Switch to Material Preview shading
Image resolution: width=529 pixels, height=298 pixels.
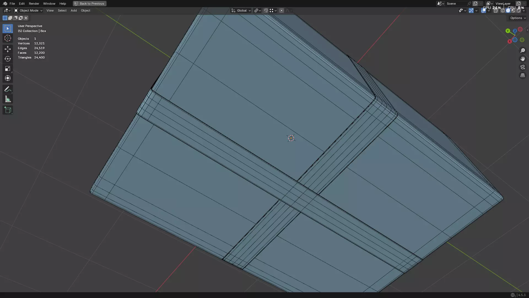(513, 10)
